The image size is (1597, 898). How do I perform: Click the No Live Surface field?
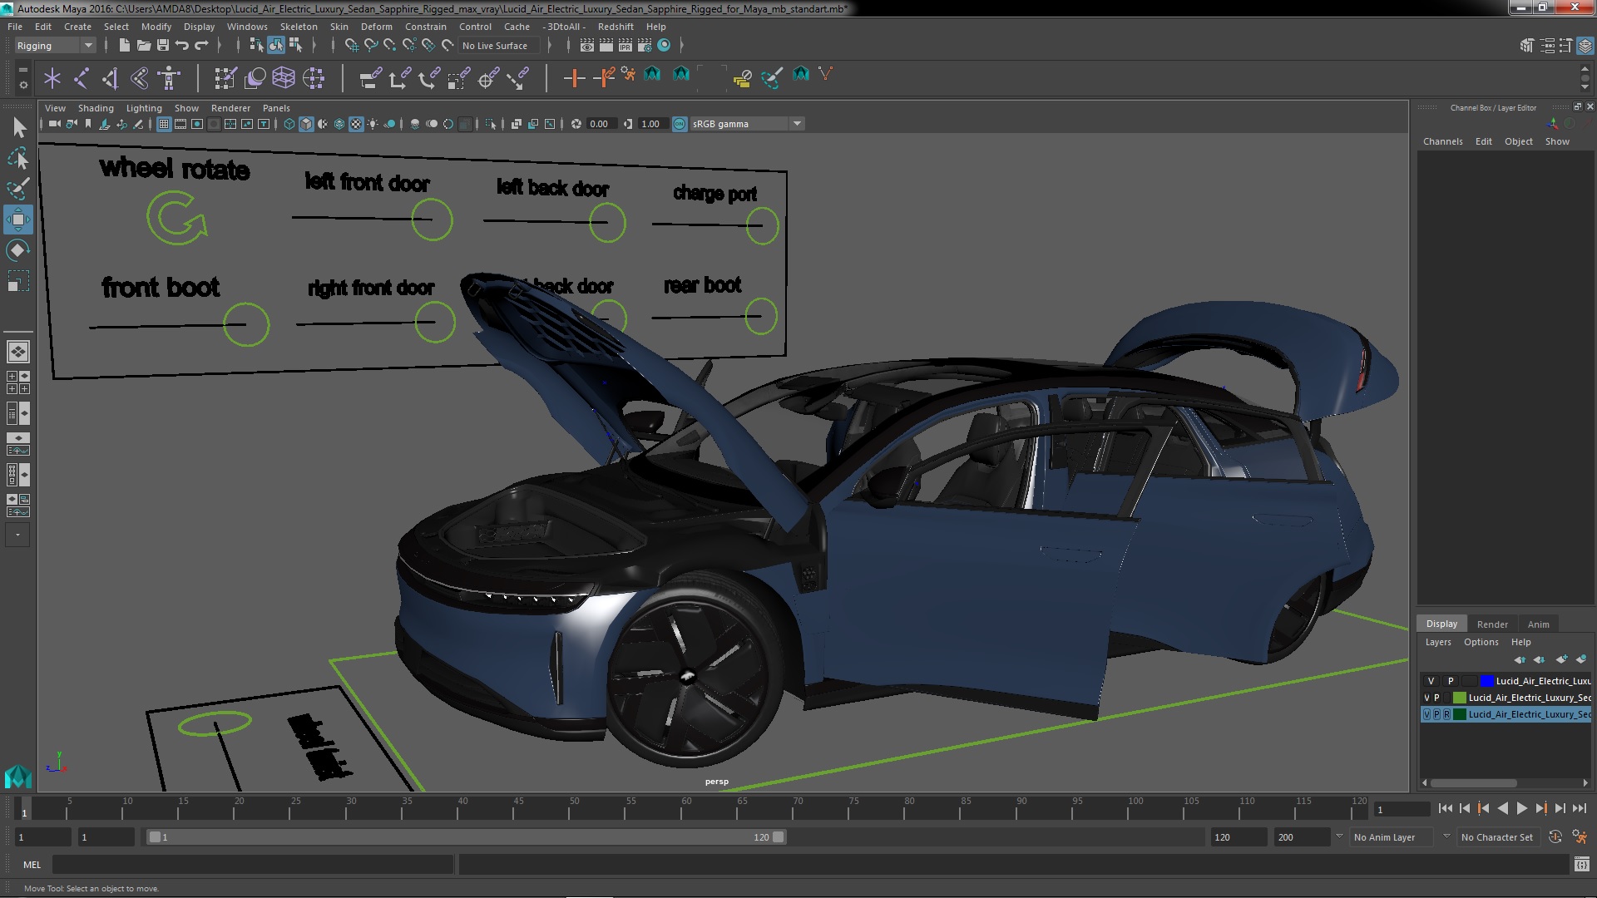(499, 46)
